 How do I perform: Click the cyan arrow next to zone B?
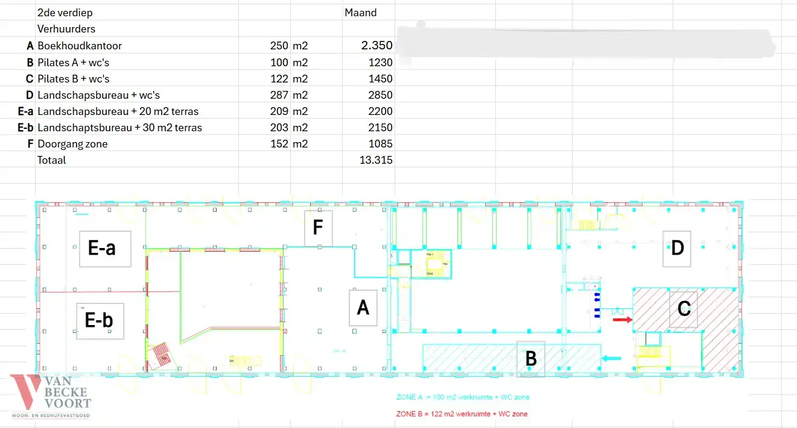611,358
